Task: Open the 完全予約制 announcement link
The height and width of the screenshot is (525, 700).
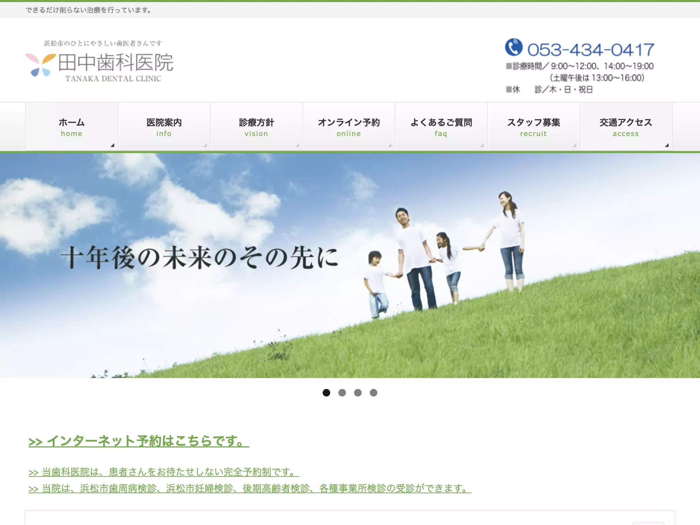Action: (164, 472)
